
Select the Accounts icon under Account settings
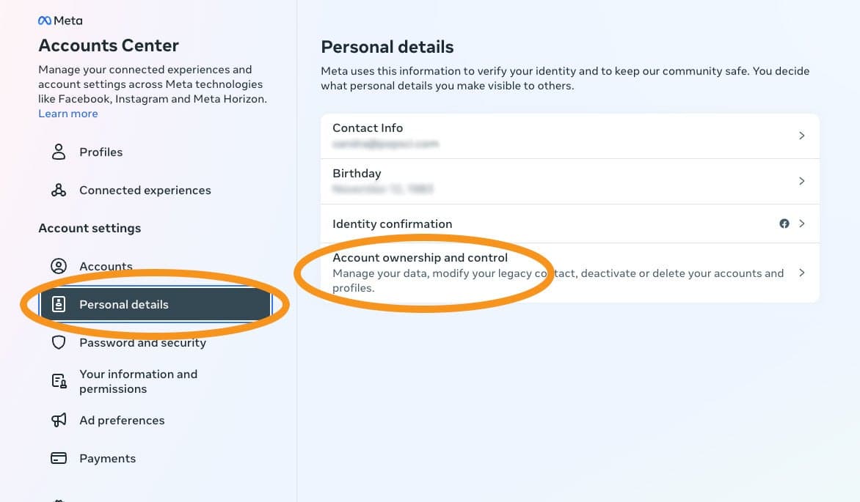pyautogui.click(x=59, y=266)
